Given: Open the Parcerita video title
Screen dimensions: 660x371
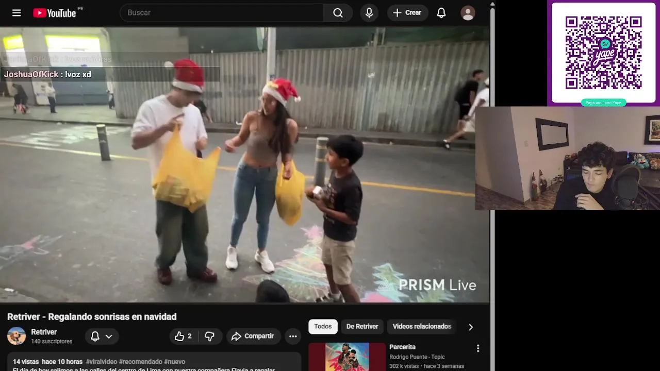Looking at the screenshot, I should 402,347.
